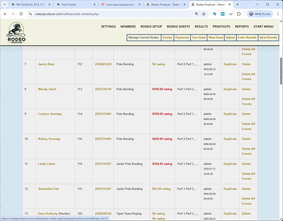
Task: Expand the tab search dropdown arrow
Action: coord(5,4)
